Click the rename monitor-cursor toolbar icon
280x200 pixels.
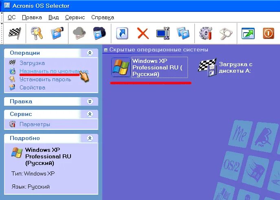tap(163, 33)
